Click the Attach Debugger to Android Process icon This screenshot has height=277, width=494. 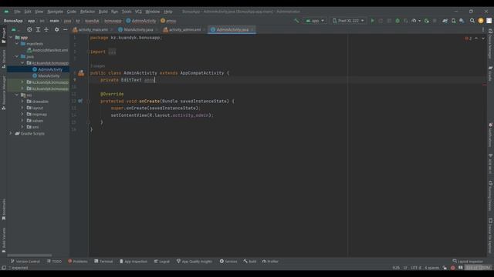[x=427, y=21]
